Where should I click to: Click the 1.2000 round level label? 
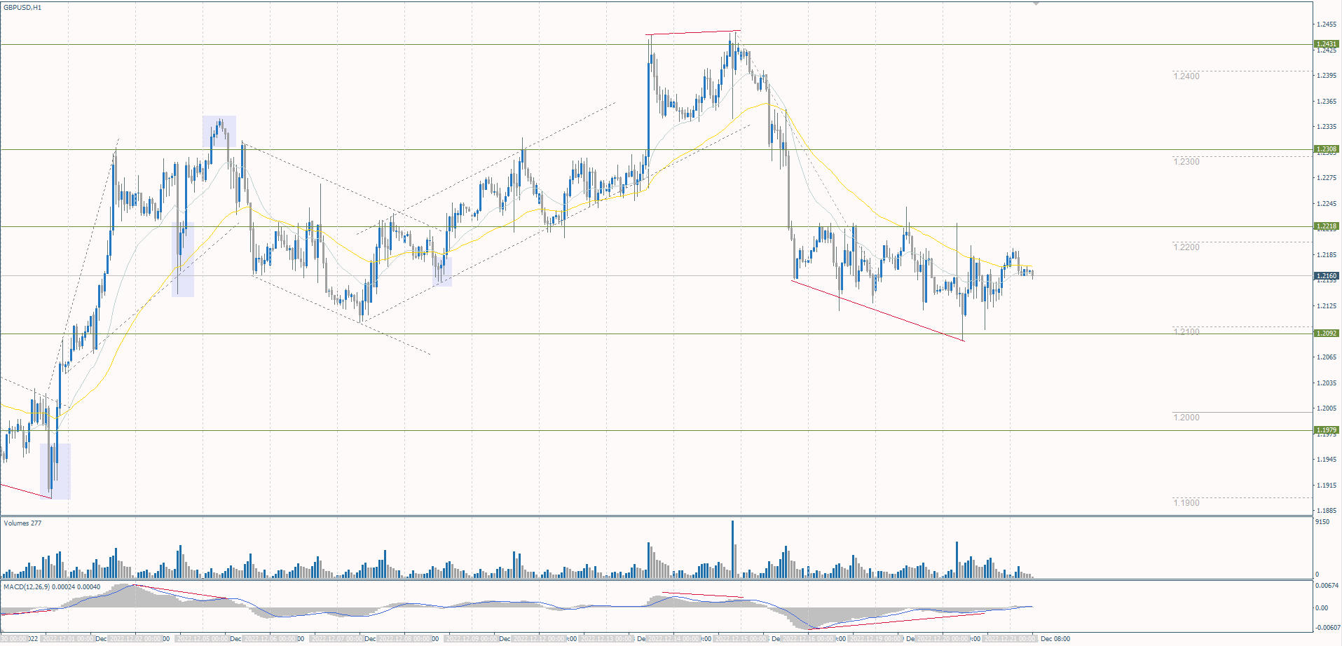[x=1186, y=418]
